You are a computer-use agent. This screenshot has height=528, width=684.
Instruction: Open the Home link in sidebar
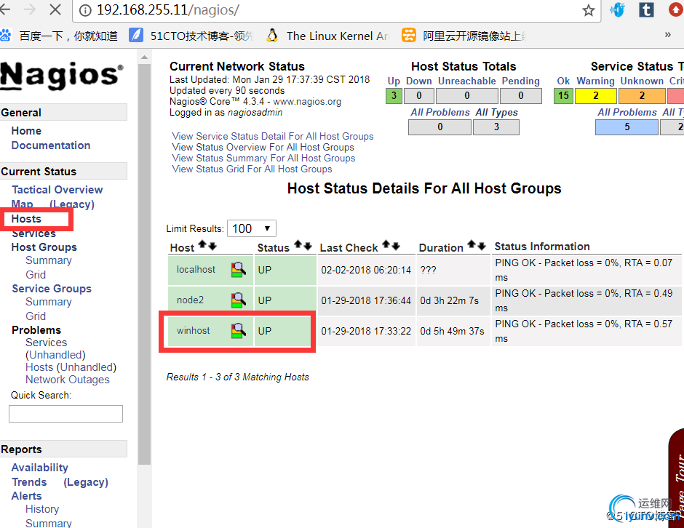pos(26,131)
